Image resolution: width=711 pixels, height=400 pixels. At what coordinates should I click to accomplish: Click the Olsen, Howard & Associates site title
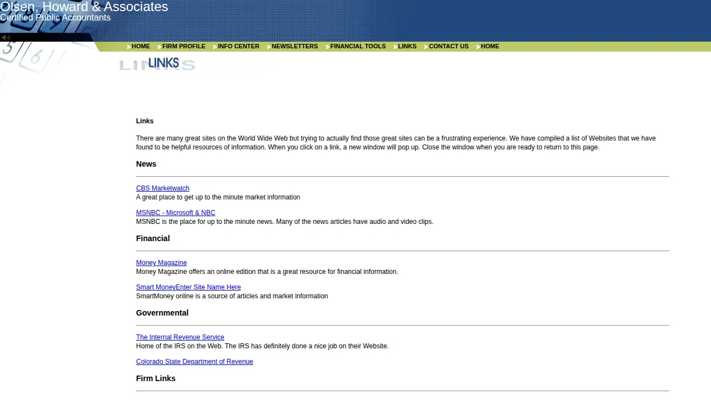coord(84,7)
